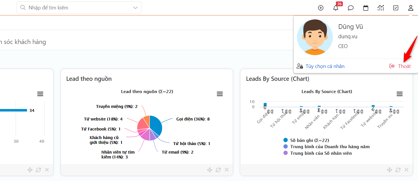Open Lead theo nguồn chart hamburger menu

(220, 94)
